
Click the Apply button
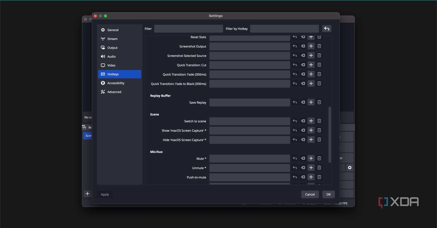pos(105,194)
